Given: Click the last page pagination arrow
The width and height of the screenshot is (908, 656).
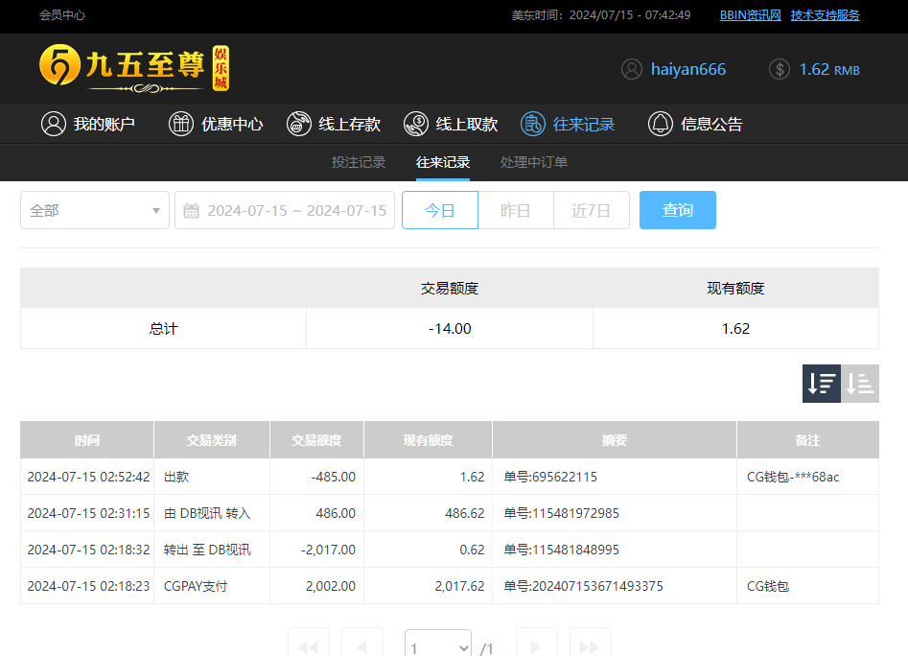Looking at the screenshot, I should click(590, 643).
